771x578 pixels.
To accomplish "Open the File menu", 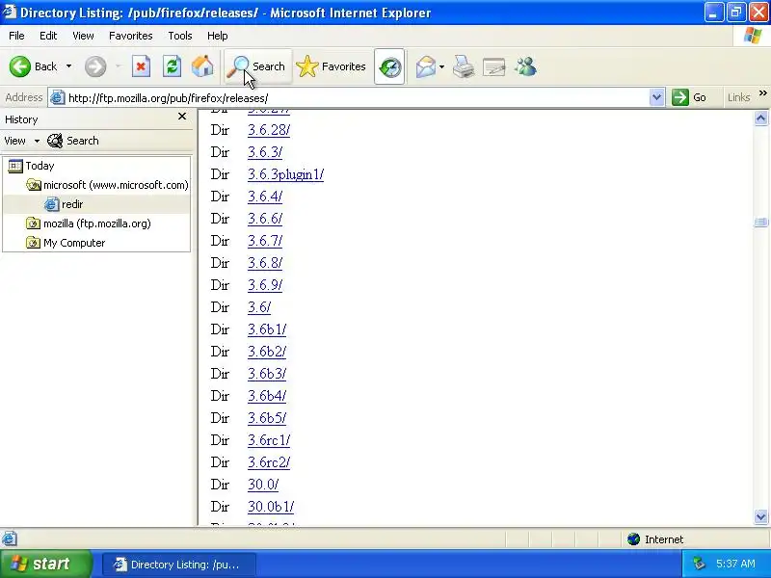I will 16,36.
